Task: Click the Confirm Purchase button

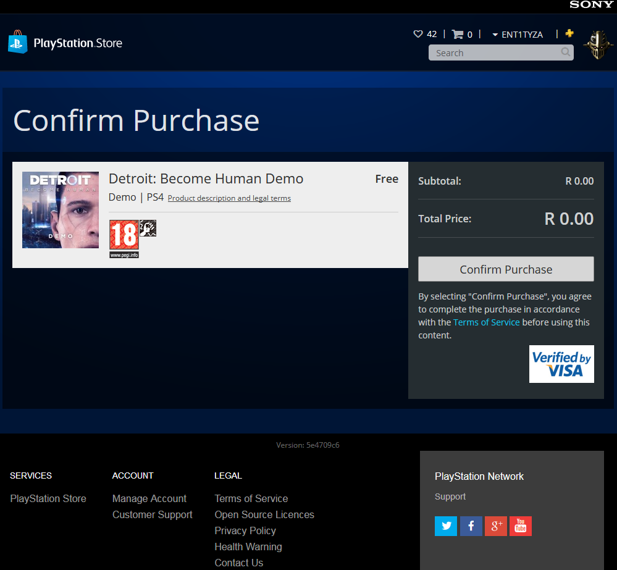Action: point(506,269)
